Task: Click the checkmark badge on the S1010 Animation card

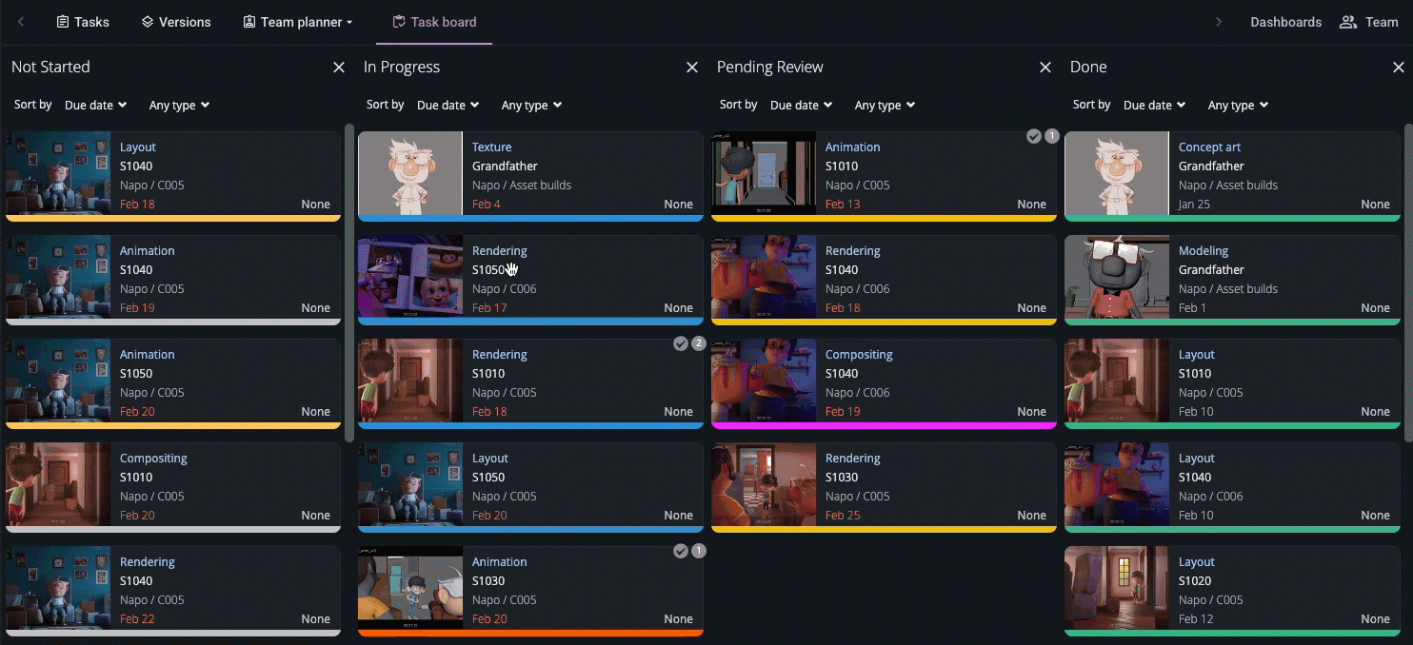Action: [x=1033, y=136]
